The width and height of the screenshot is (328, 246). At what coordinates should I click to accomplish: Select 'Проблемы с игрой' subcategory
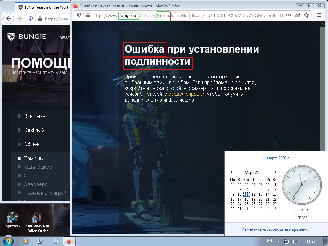tap(45, 193)
